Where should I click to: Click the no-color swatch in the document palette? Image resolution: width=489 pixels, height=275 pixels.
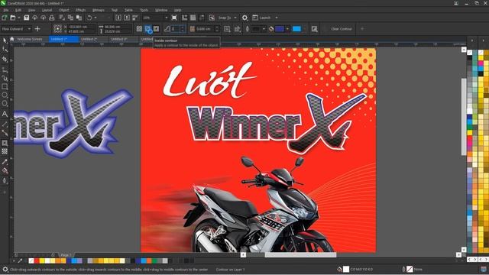pyautogui.click(x=31, y=260)
